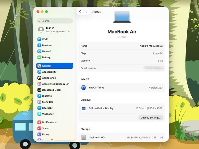Click the macOS Tahoe logo icon
Image resolution: width=199 pixels, height=149 pixels.
[84, 88]
